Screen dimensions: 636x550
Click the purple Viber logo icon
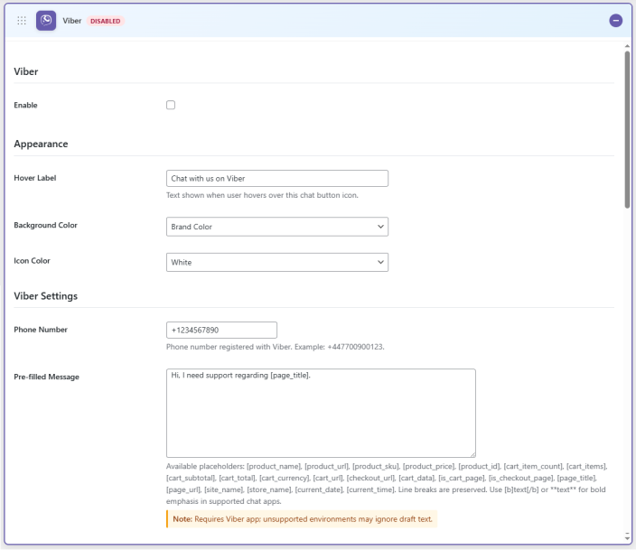tap(46, 21)
